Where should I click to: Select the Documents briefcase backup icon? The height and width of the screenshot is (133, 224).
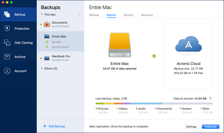[x=47, y=24]
